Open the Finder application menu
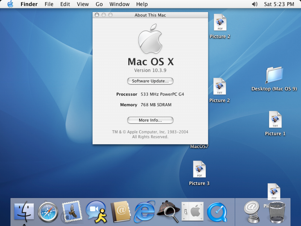 point(29,4)
